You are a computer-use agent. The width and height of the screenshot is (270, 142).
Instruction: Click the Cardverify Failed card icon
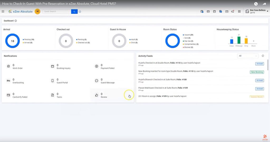coord(8,95)
